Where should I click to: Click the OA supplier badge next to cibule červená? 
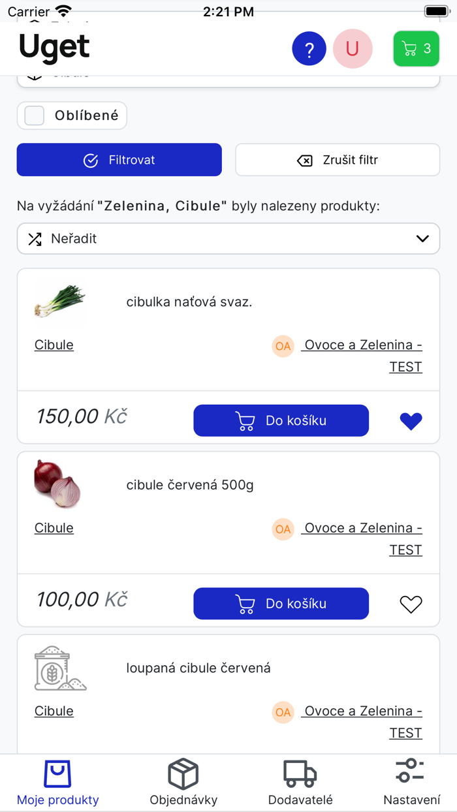[283, 529]
